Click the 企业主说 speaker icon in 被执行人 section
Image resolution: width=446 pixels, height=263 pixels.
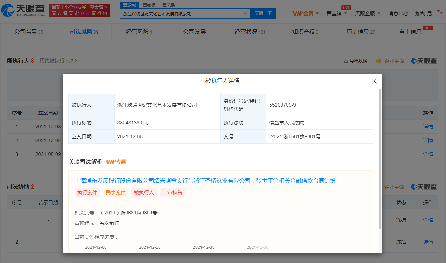(x=379, y=61)
